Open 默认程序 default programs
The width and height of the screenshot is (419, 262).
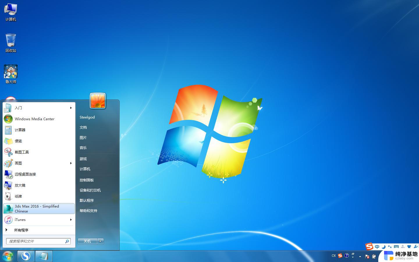coord(97,200)
